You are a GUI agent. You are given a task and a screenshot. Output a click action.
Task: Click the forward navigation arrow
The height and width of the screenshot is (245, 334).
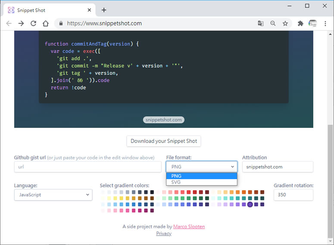tap(21, 23)
